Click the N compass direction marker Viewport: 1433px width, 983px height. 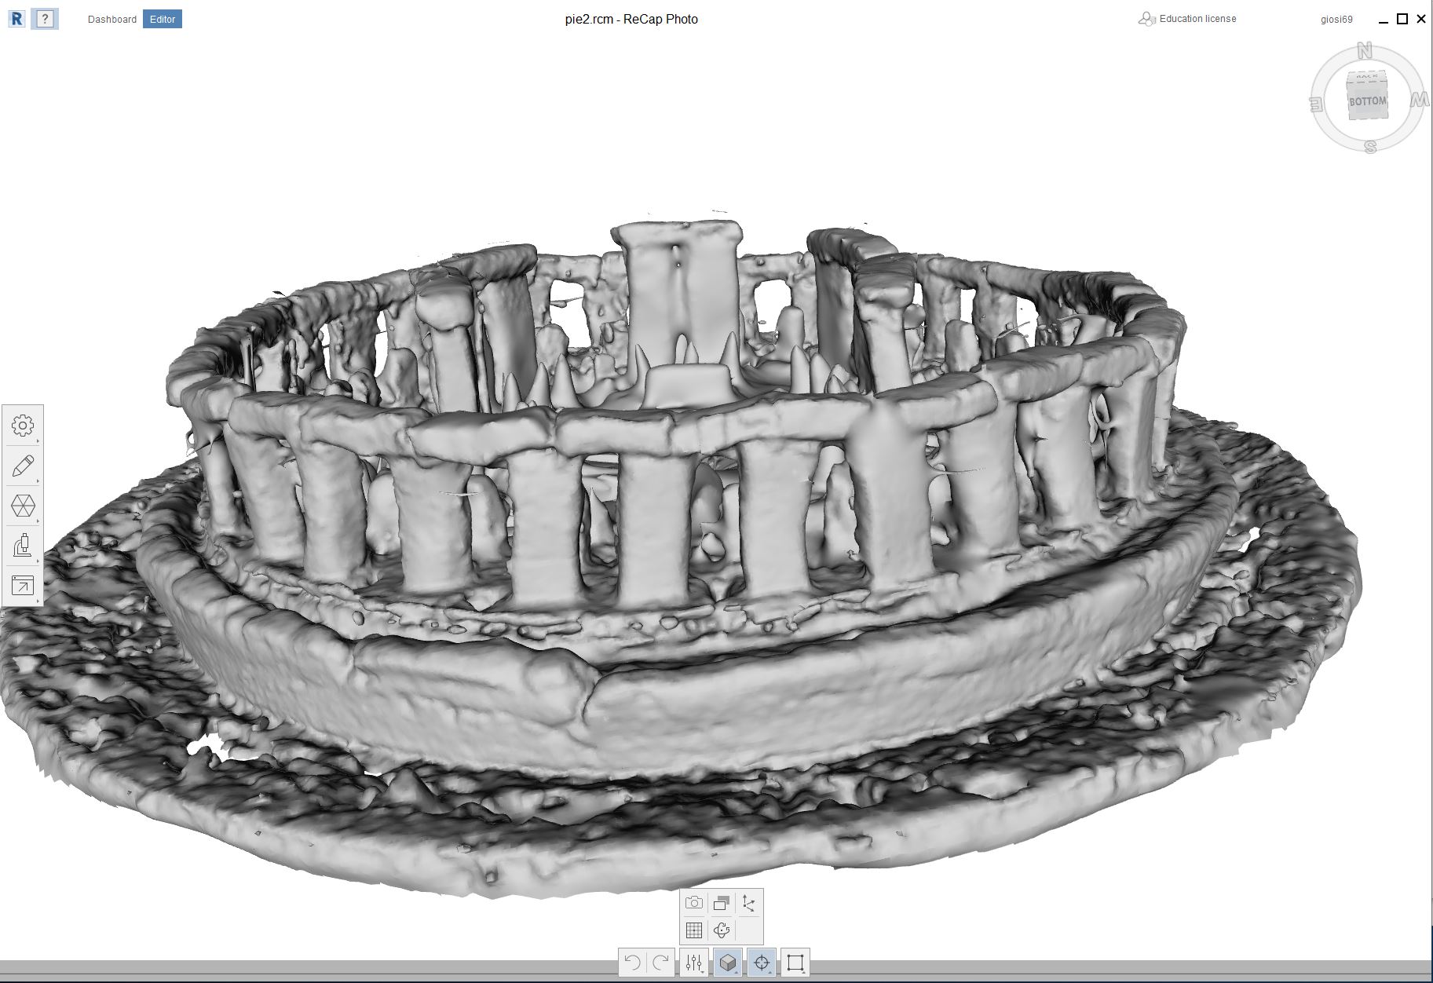(x=1365, y=52)
